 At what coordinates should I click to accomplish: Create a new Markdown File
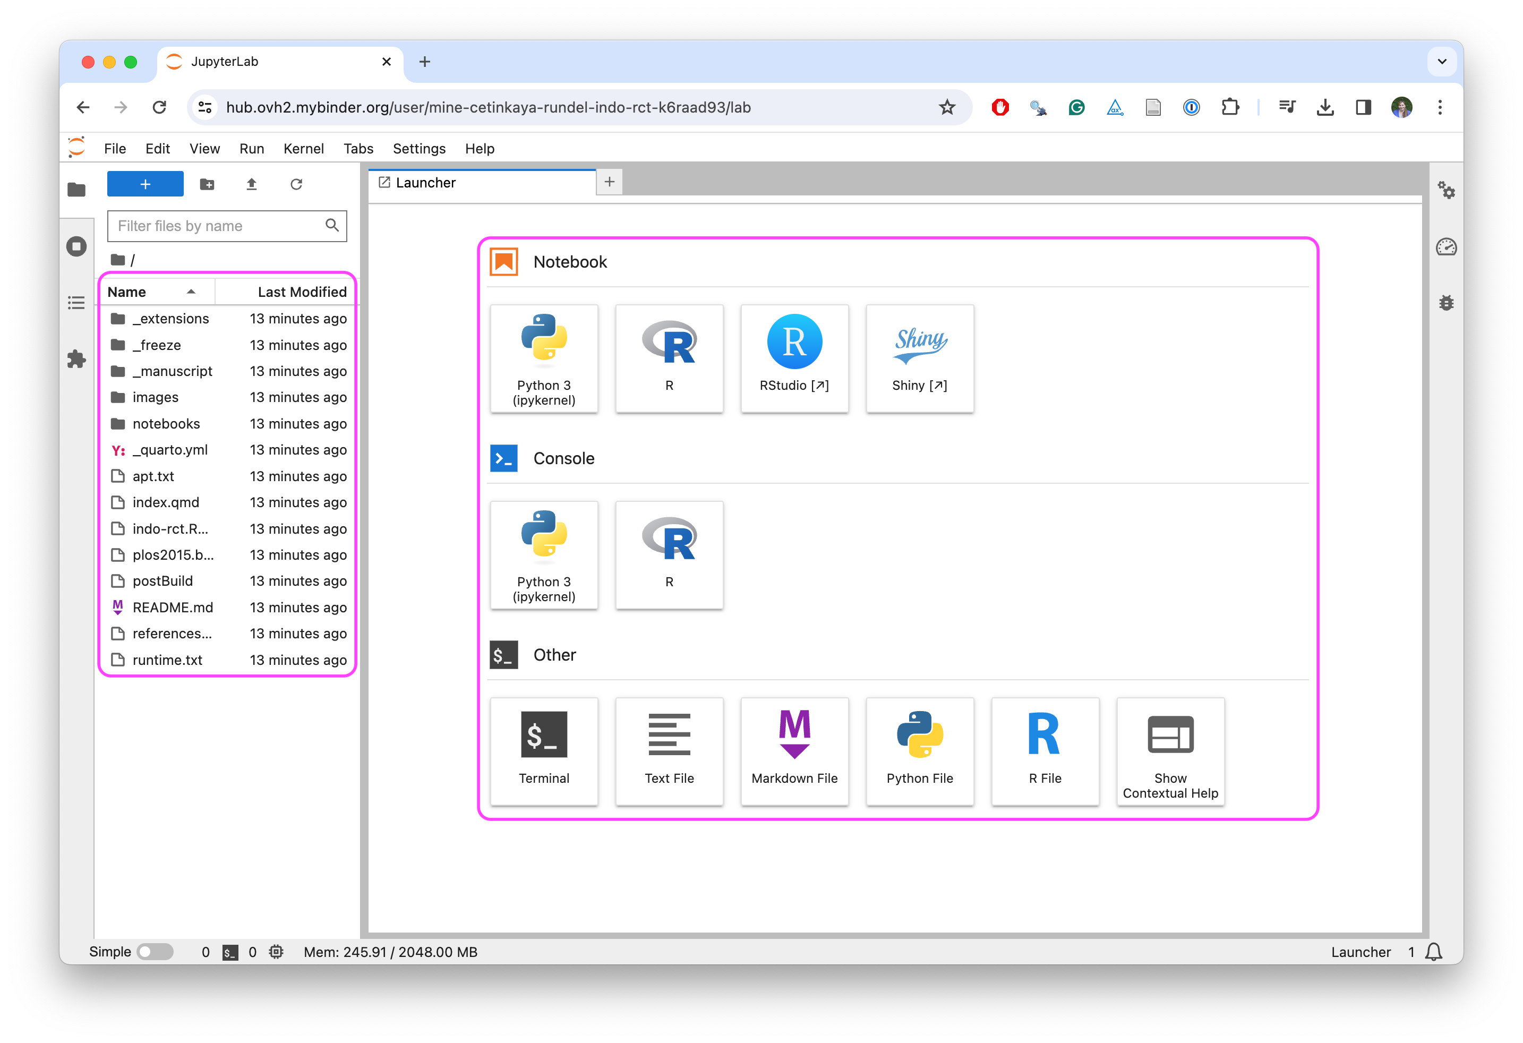(x=794, y=751)
